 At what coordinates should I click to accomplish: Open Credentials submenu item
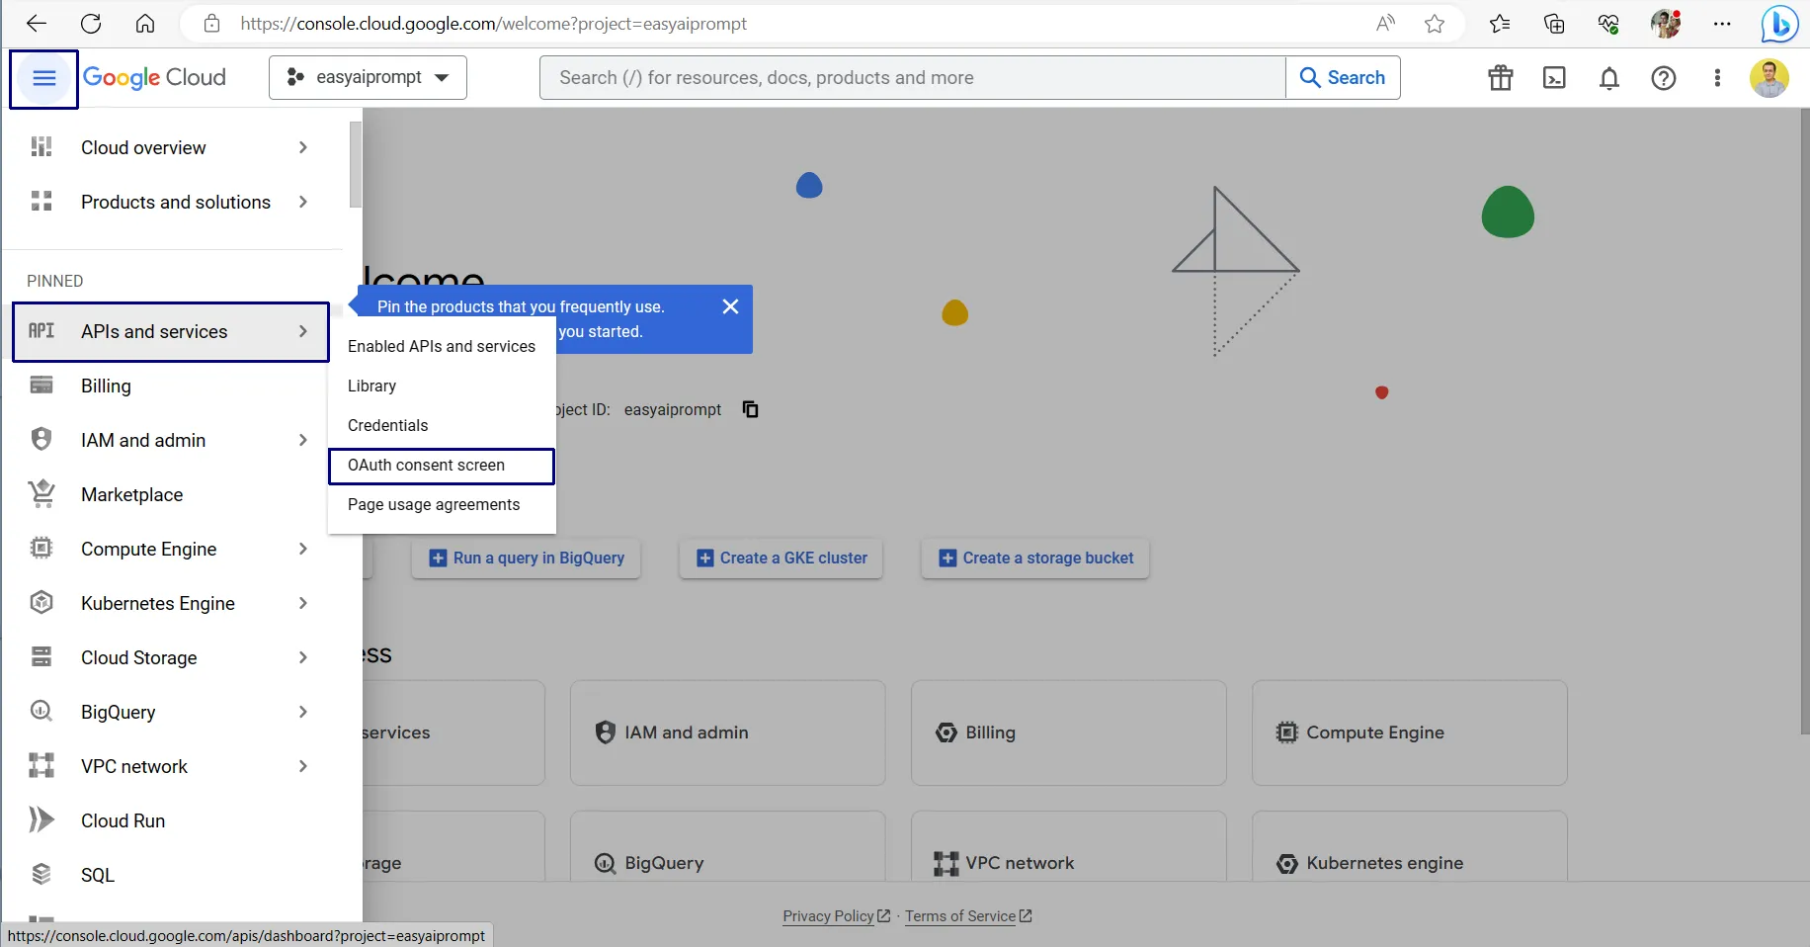442,425
